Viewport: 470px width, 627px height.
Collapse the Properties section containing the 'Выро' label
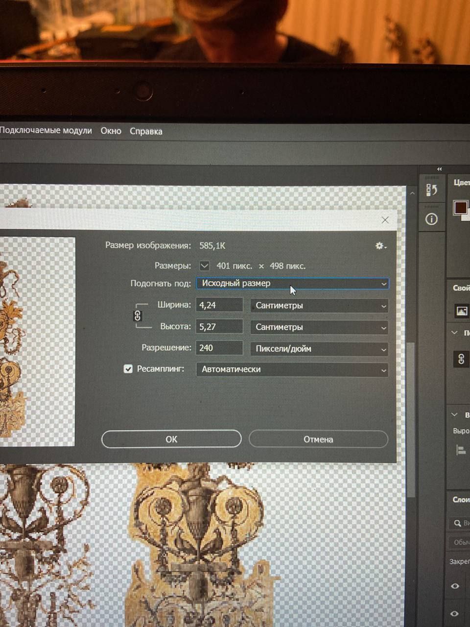point(454,414)
